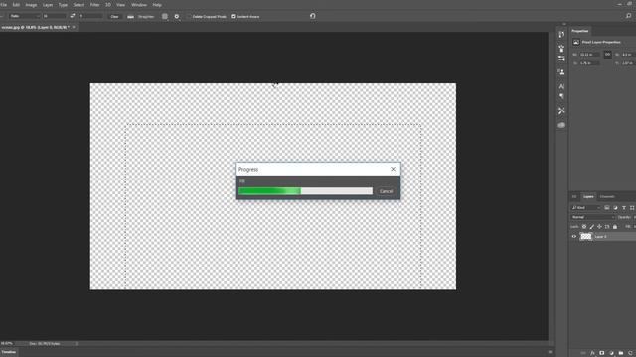
Task: Click the Reset crop icon
Action: [x=313, y=16]
